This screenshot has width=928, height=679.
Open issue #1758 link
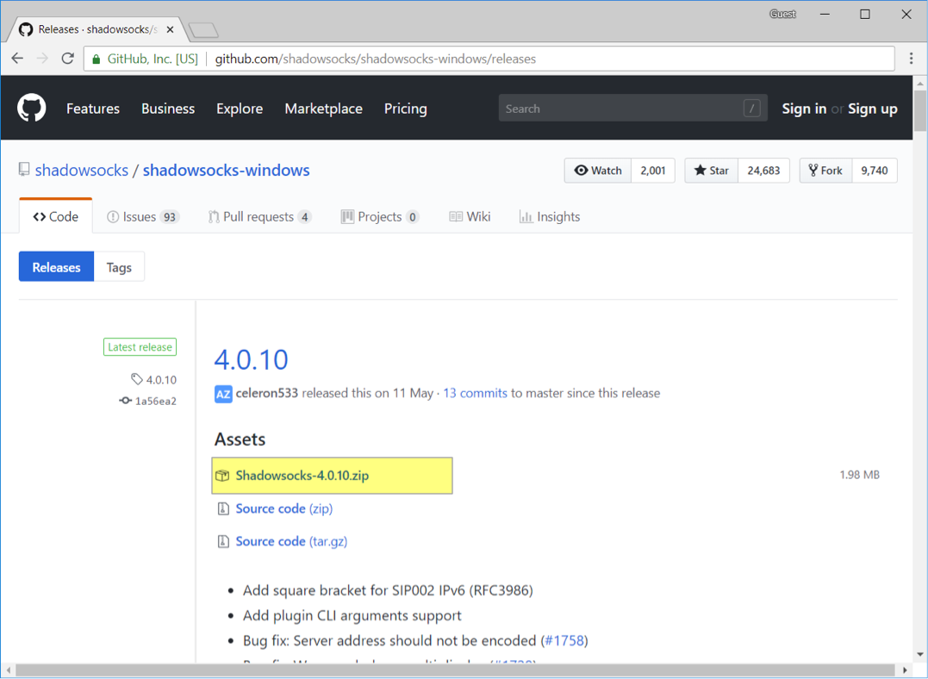pos(564,640)
